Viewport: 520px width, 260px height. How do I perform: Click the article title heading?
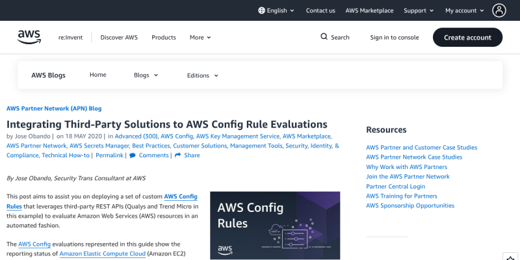167,124
